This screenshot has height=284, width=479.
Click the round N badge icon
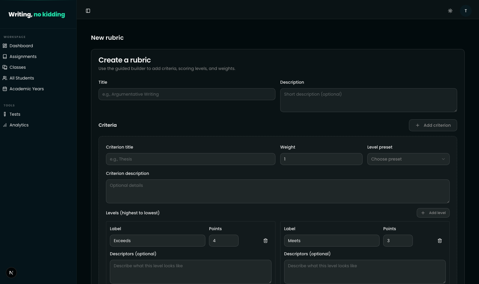tap(11, 273)
